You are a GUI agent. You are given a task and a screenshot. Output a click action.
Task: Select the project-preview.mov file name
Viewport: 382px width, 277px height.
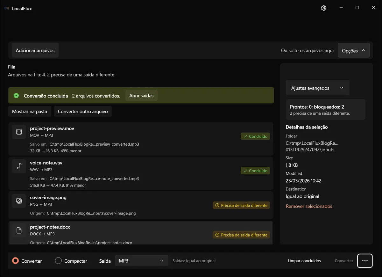coord(52,128)
